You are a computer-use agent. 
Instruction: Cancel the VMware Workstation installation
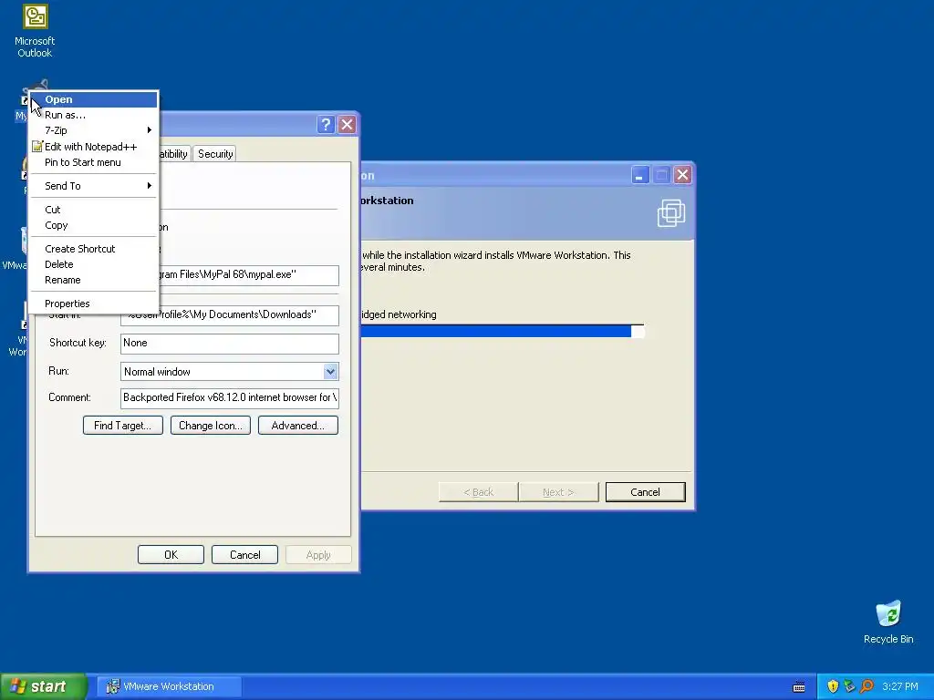coord(645,492)
